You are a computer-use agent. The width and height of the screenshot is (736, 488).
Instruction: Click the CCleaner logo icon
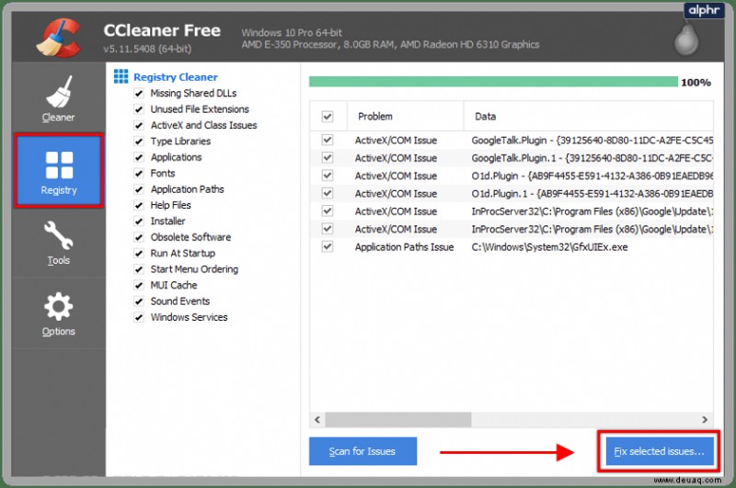tap(59, 37)
